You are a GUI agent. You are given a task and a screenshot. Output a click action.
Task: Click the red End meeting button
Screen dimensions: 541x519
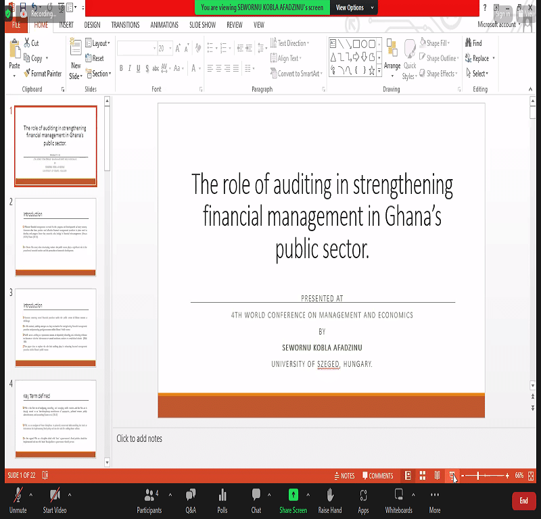point(523,500)
